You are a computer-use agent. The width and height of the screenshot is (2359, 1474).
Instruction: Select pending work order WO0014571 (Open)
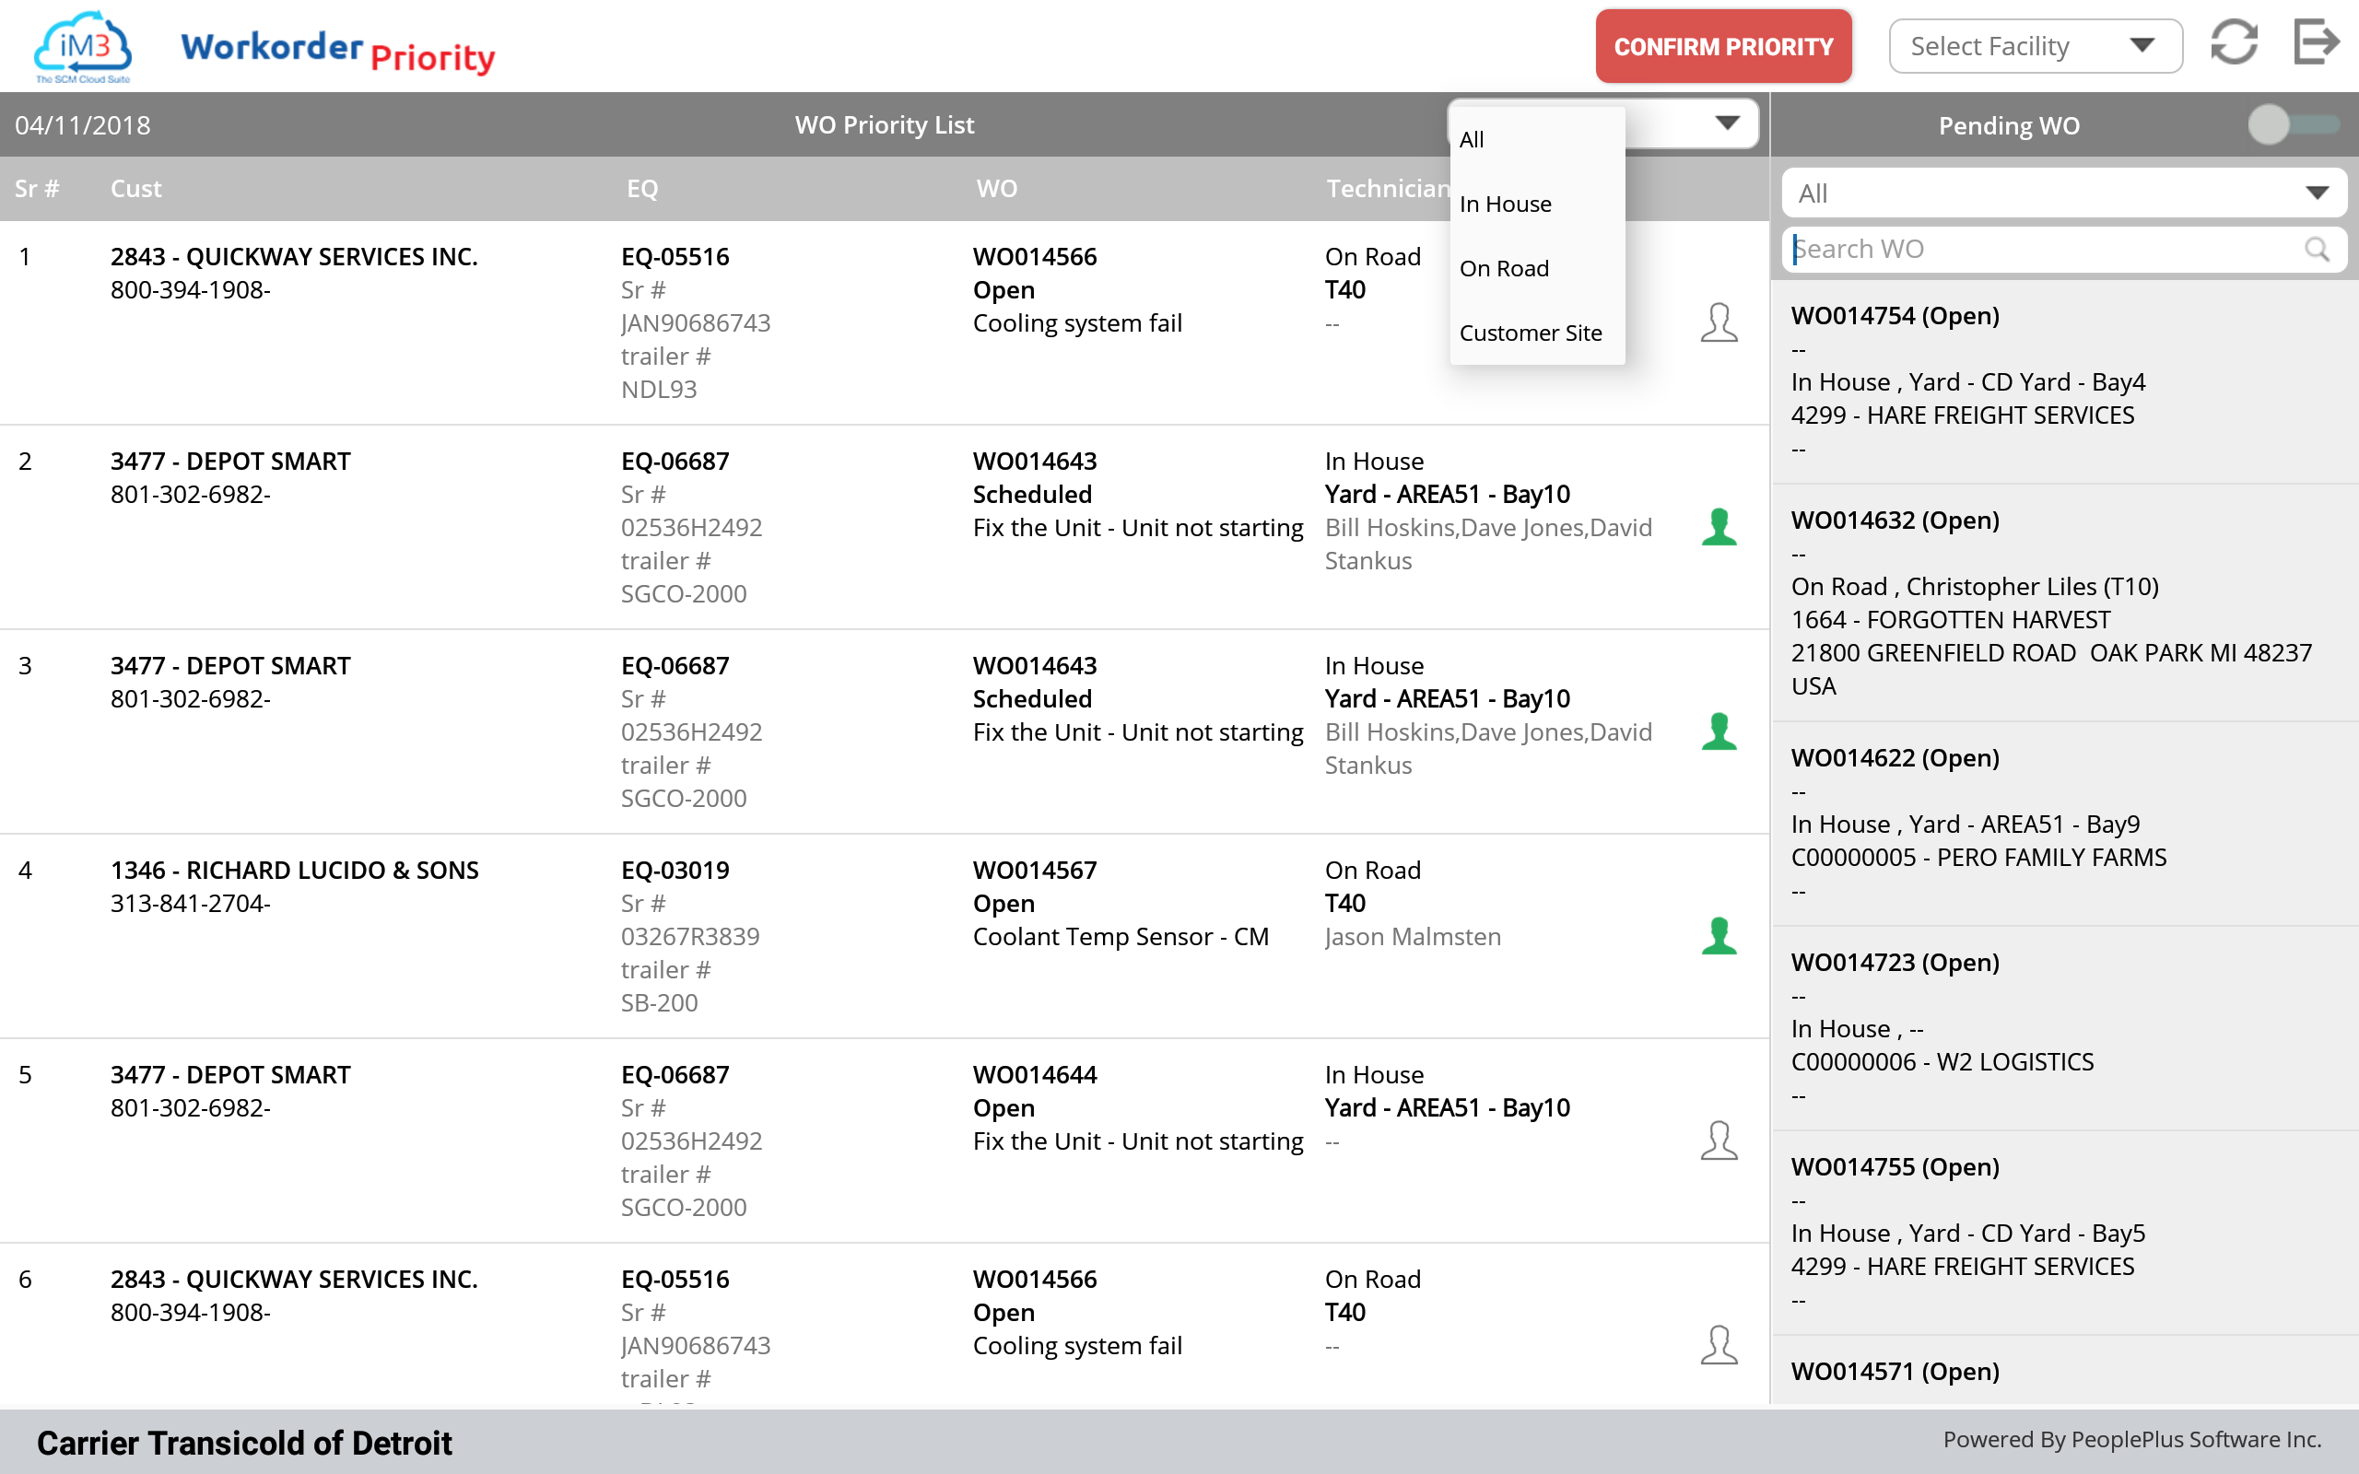pyautogui.click(x=2063, y=1370)
